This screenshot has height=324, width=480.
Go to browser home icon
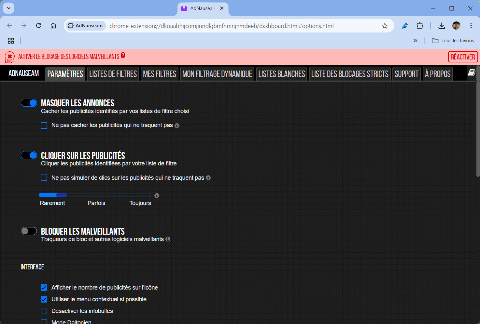pyautogui.click(x=53, y=26)
